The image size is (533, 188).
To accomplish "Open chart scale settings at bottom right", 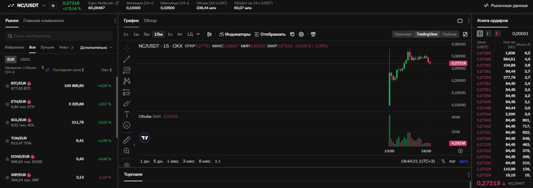I will pos(460,151).
